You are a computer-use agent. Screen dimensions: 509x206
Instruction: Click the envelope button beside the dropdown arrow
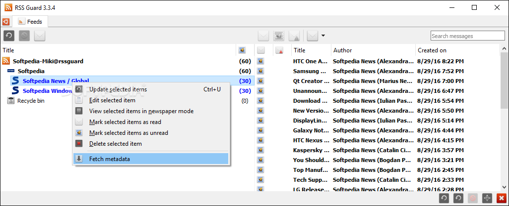pyautogui.click(x=312, y=36)
